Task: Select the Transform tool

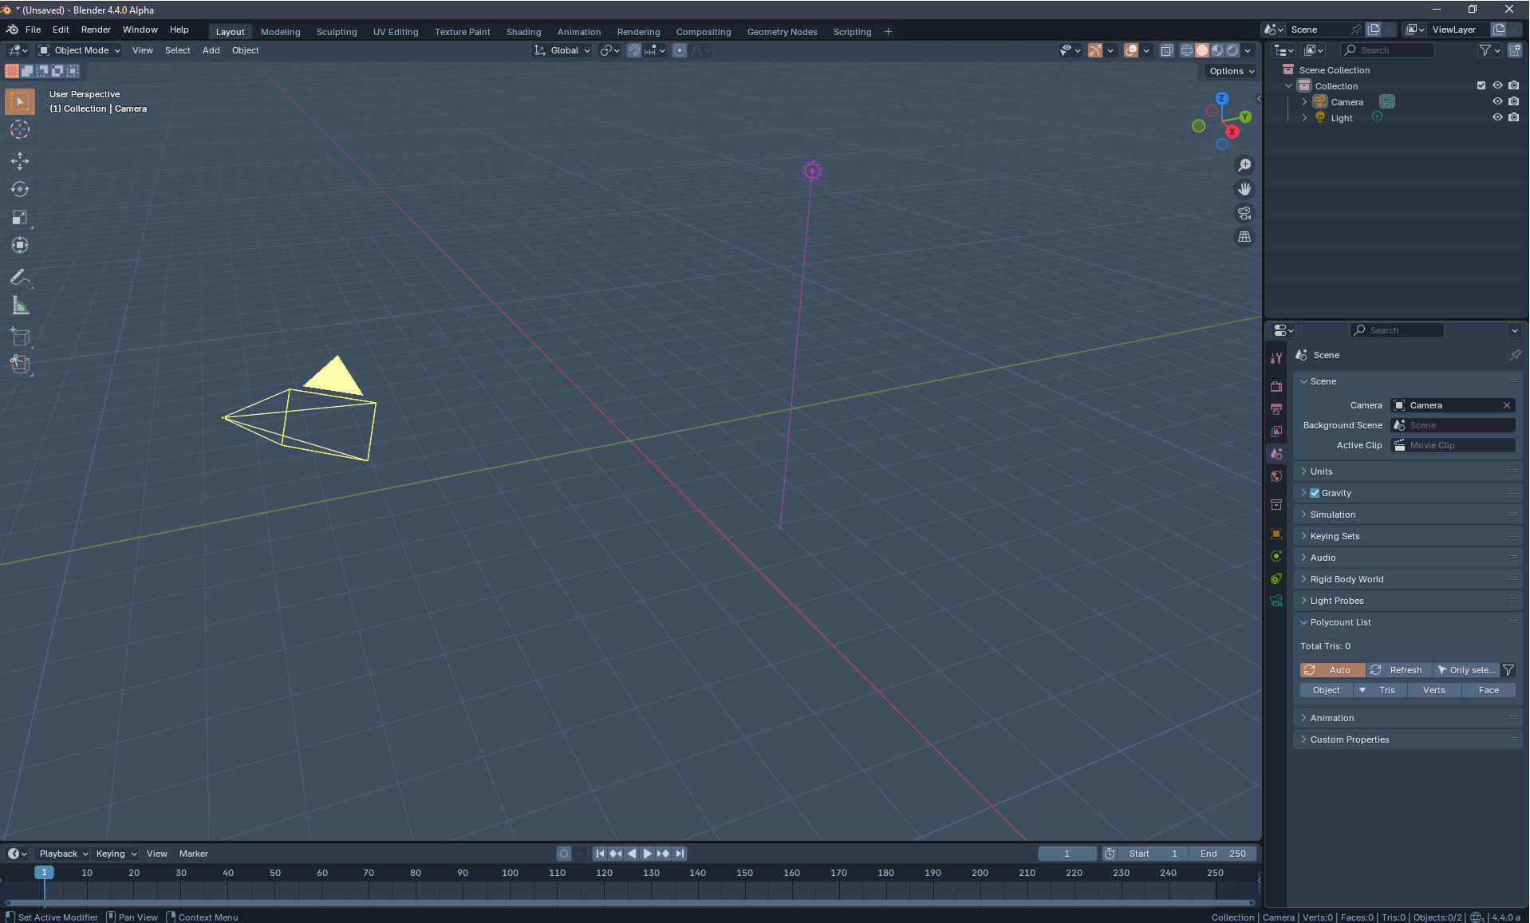Action: [x=20, y=245]
